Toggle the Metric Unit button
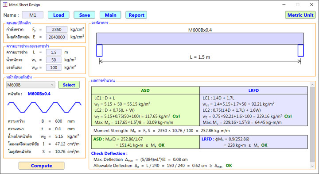This screenshot has height=174, width=319. 300,15
